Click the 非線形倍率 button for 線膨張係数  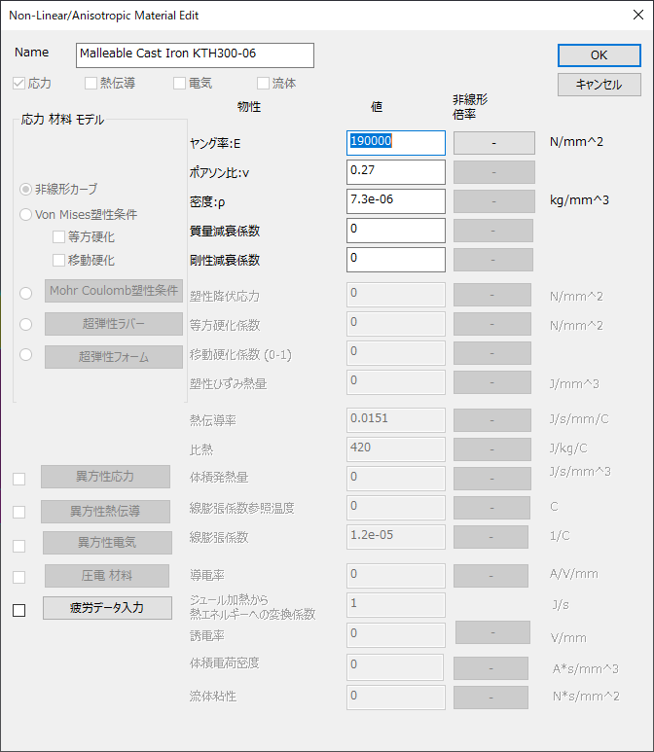[490, 537]
